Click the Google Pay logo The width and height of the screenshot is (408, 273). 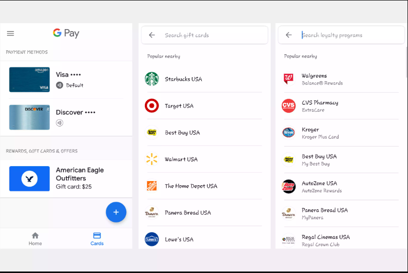coord(66,33)
